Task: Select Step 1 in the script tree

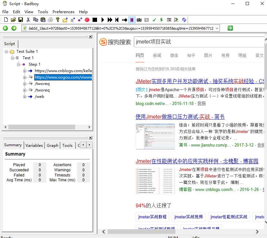Action: 35,64
